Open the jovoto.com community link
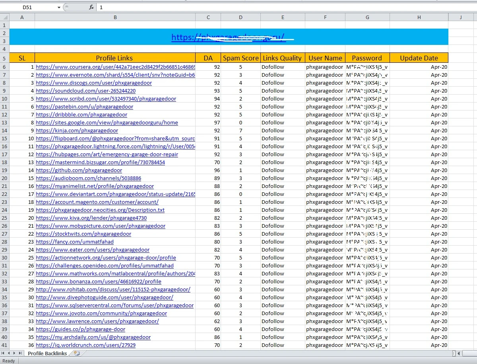Screen dimensions: 477x364 (x=101, y=313)
